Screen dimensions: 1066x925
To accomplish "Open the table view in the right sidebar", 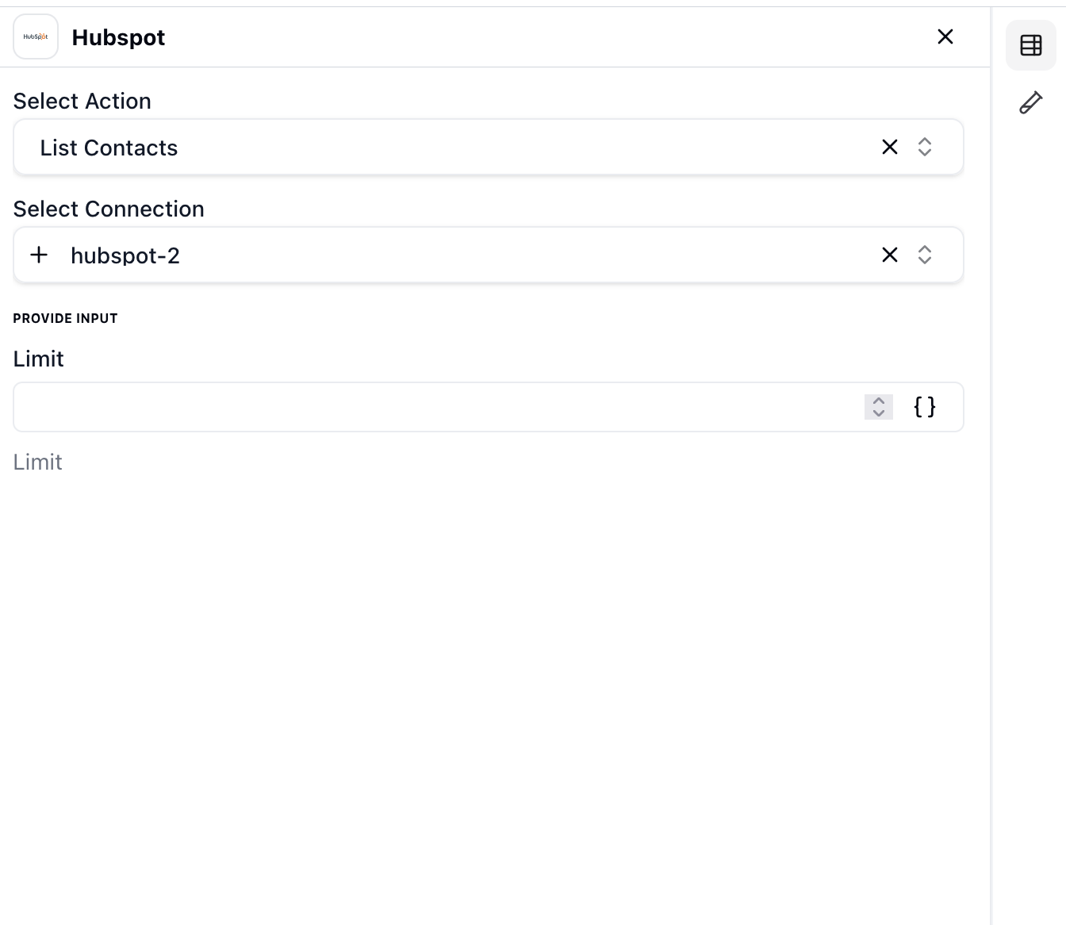I will (1030, 44).
